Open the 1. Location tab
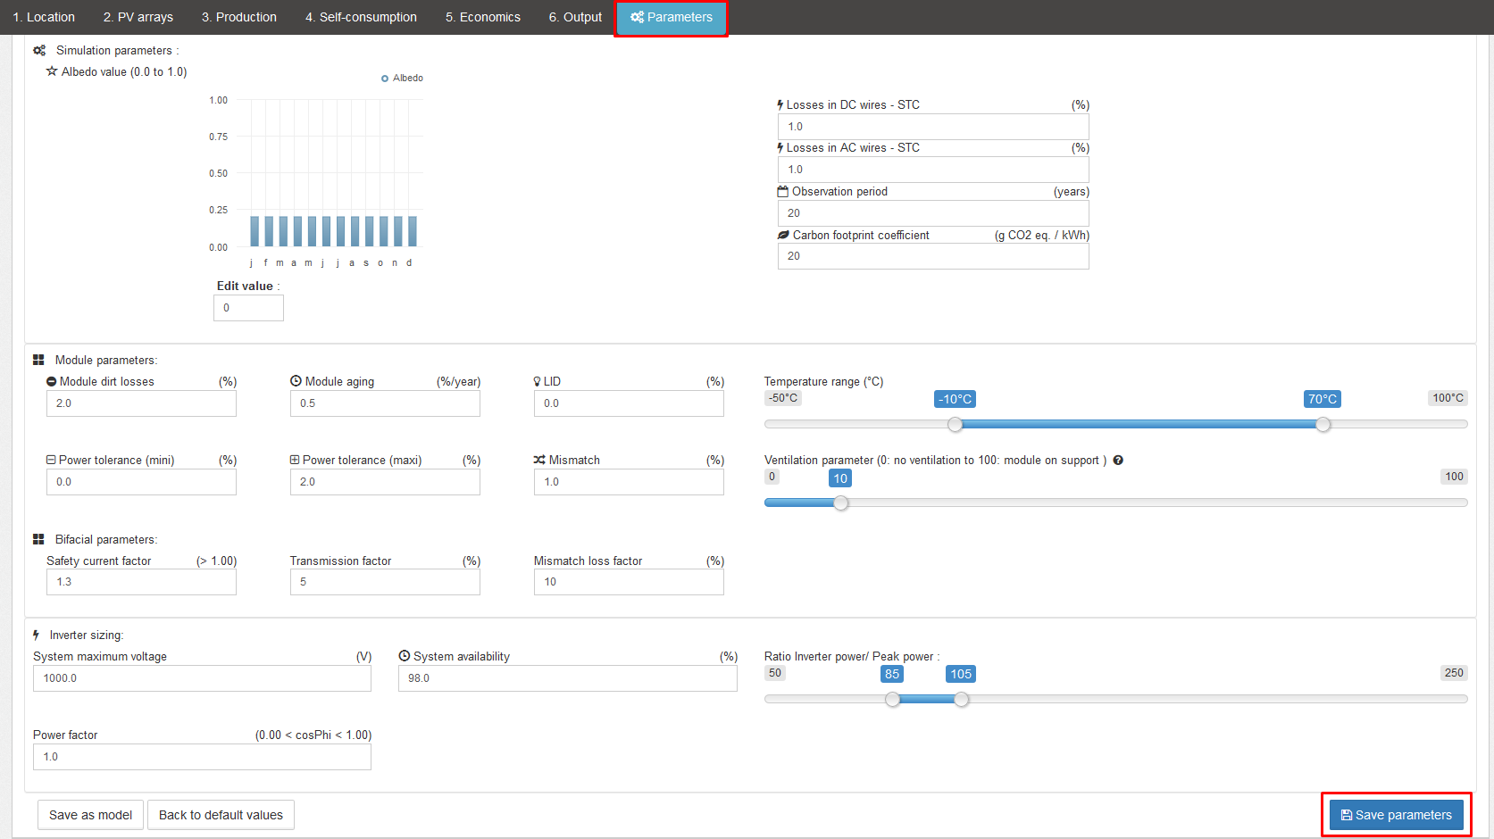1494x839 pixels. [44, 17]
